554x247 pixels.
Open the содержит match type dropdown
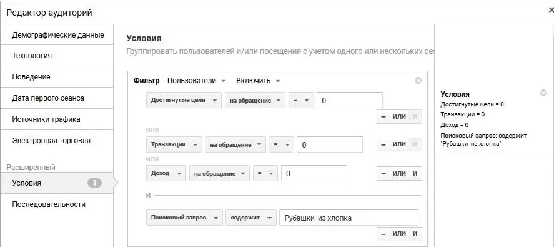[x=251, y=218]
